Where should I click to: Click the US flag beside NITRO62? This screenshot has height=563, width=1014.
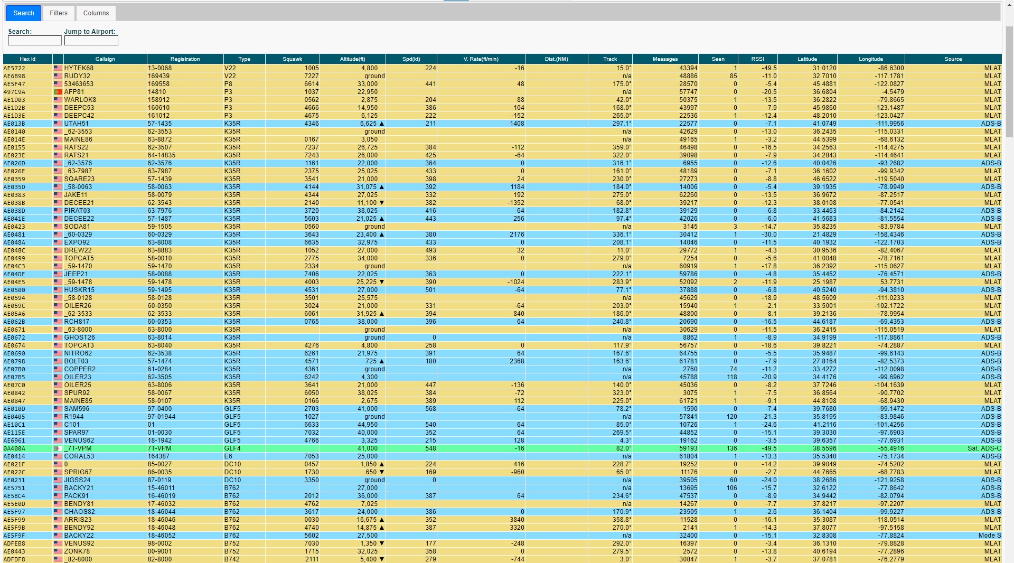(58, 353)
